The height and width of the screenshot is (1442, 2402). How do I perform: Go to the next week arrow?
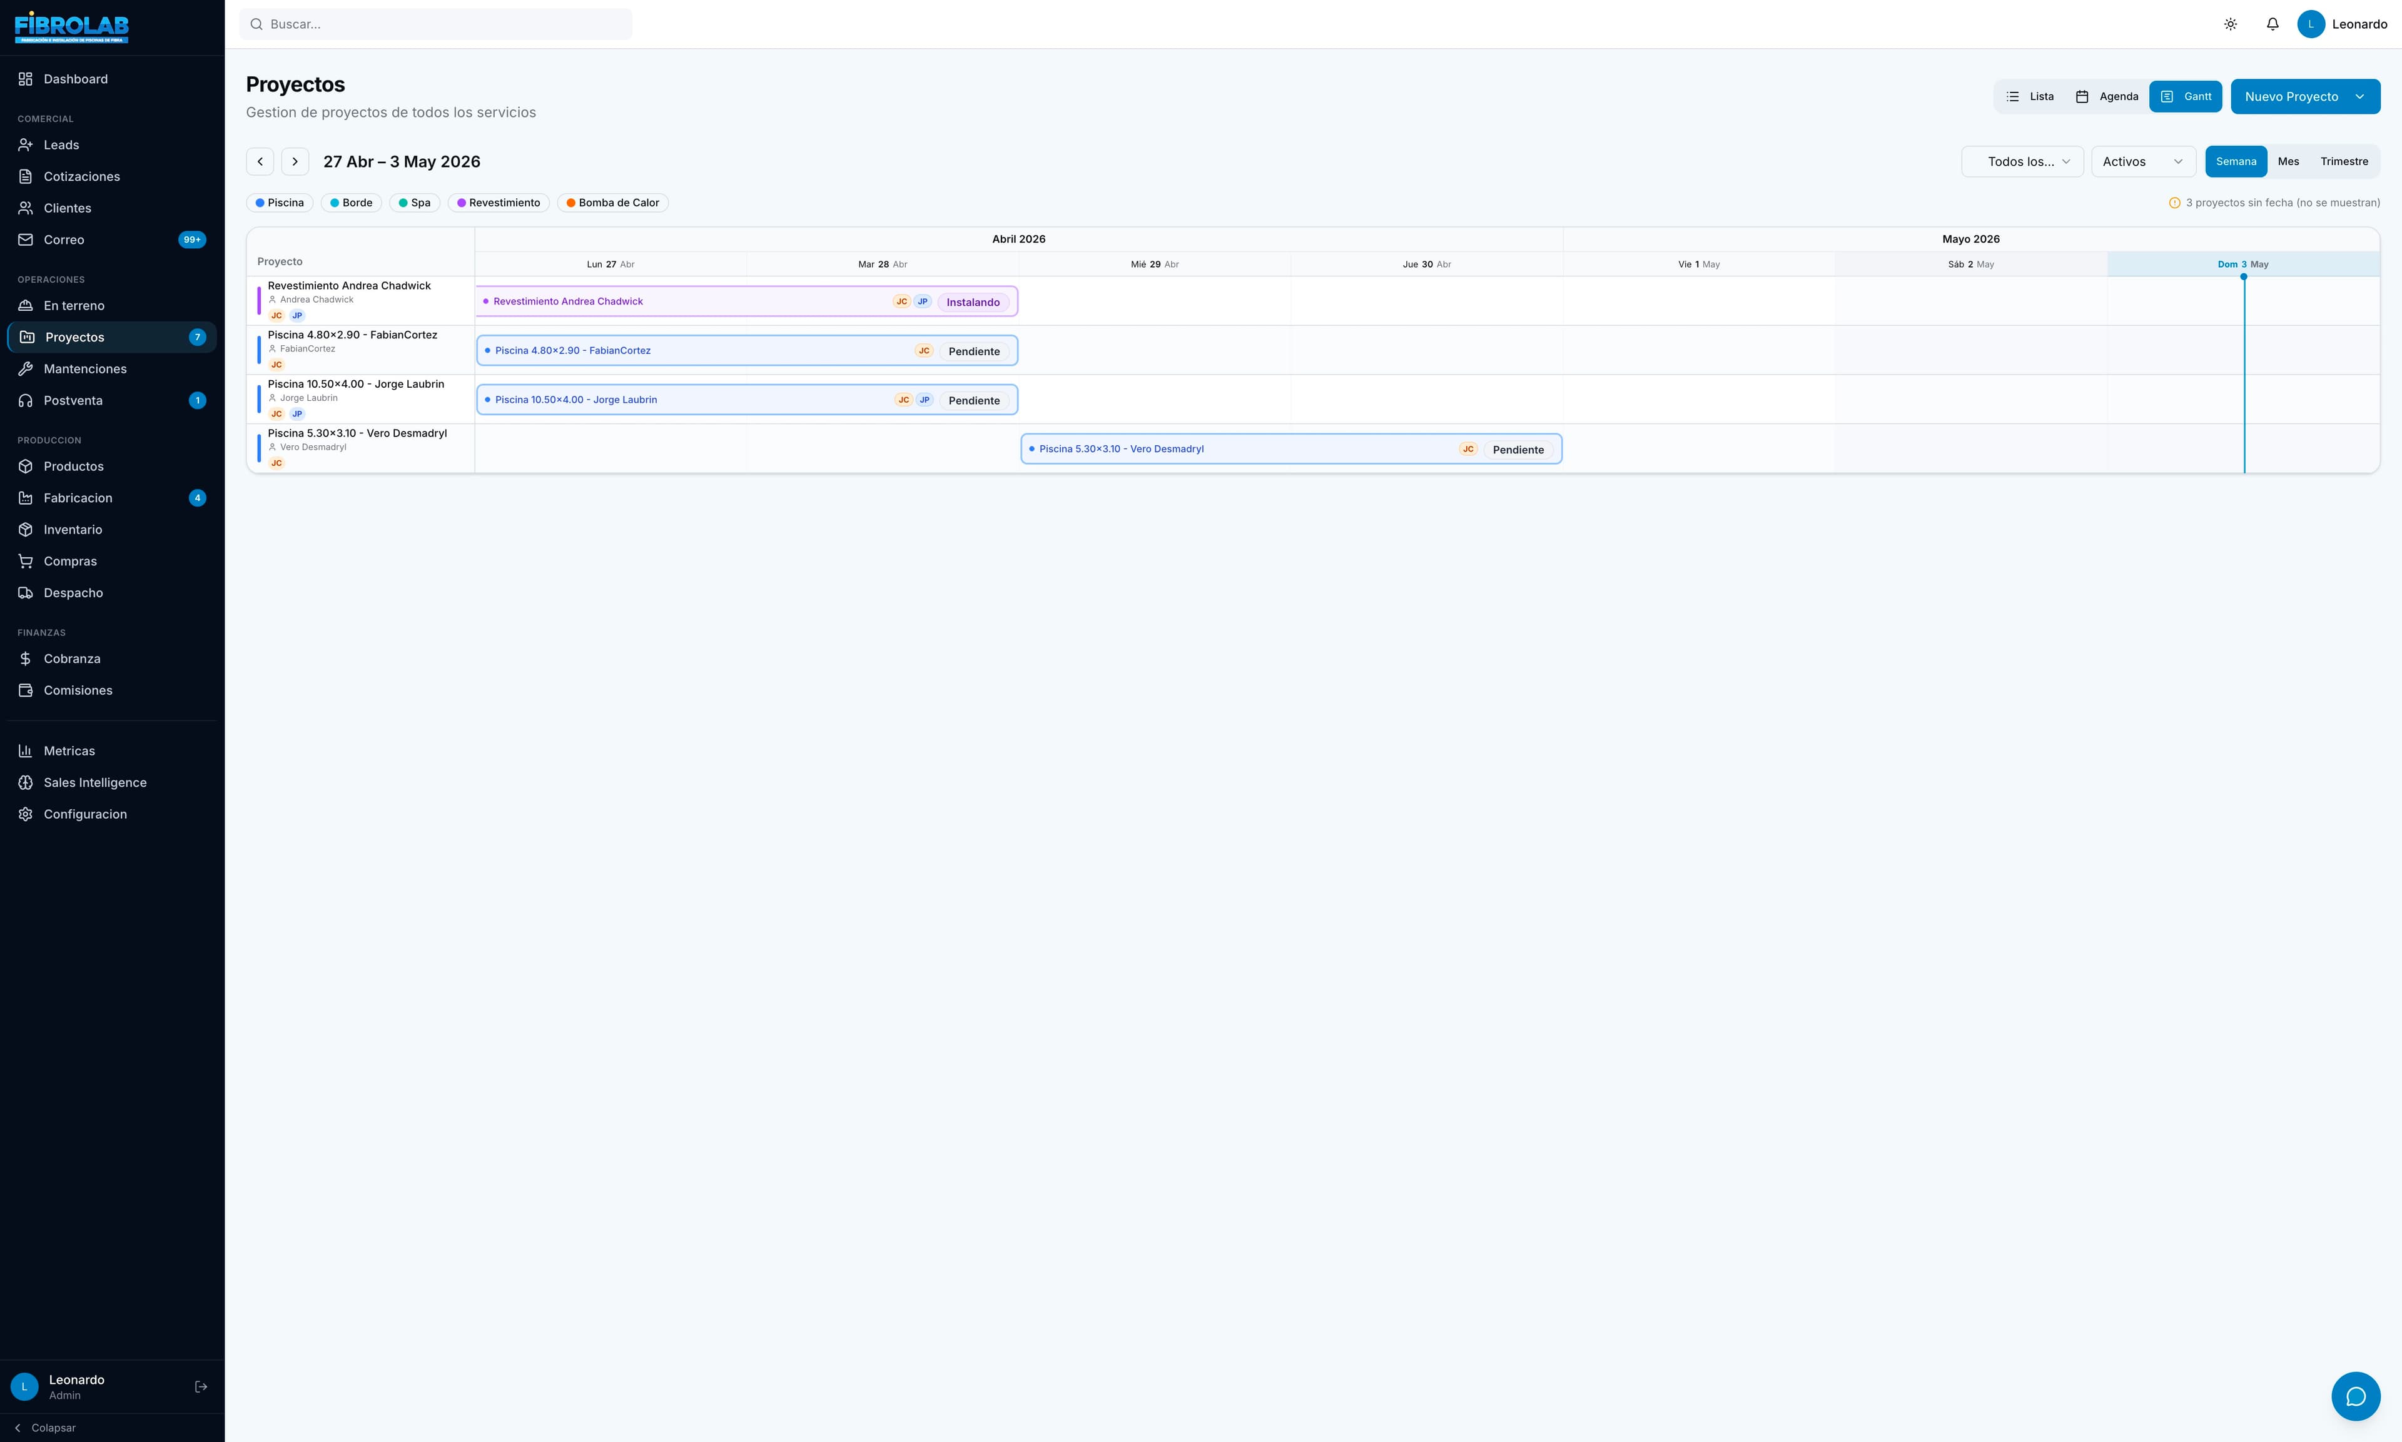[295, 161]
